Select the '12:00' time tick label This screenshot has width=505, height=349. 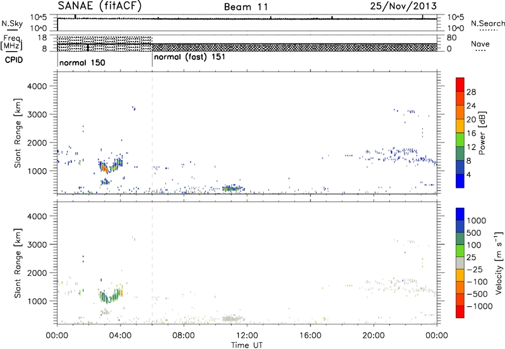(x=247, y=336)
